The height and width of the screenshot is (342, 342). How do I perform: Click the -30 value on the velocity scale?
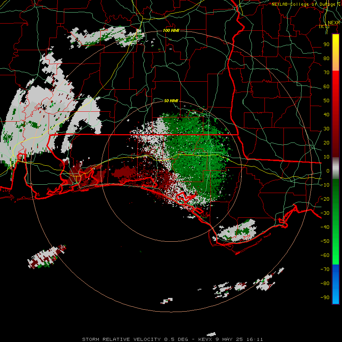tap(325, 213)
